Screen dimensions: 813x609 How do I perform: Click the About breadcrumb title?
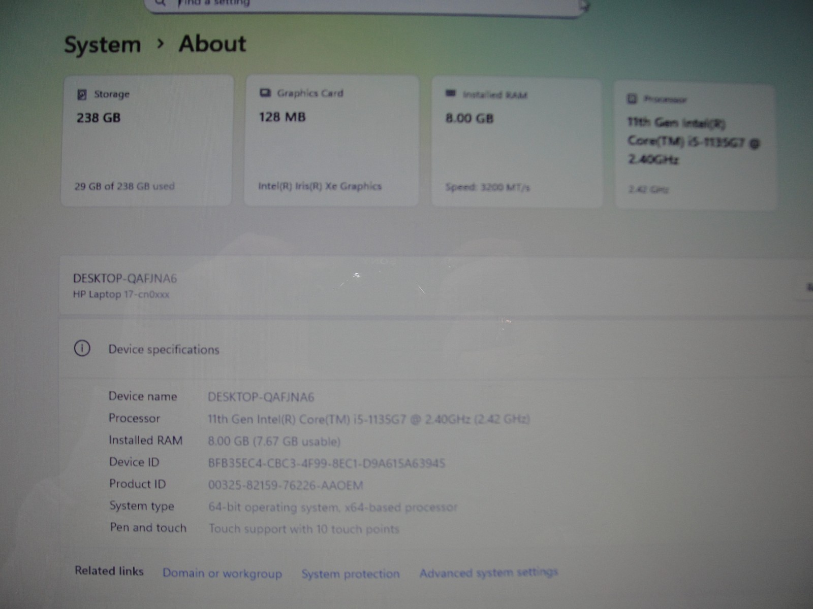[x=212, y=44]
